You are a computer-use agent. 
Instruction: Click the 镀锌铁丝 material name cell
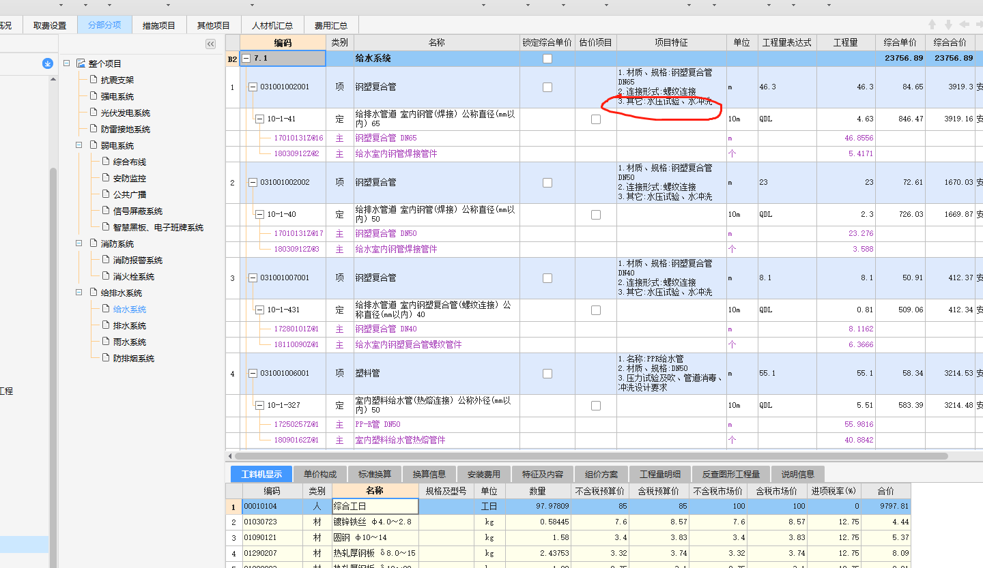coord(375,522)
